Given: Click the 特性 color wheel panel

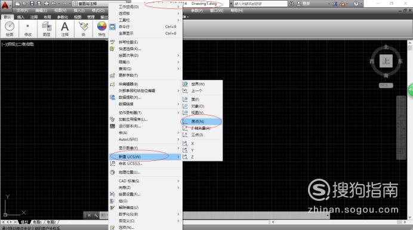Looking at the screenshot, I should (x=101, y=29).
